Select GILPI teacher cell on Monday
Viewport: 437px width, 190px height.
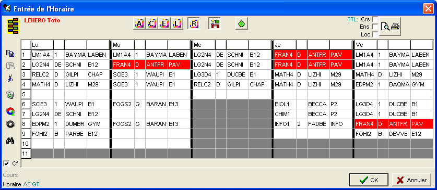pyautogui.click(x=76, y=74)
